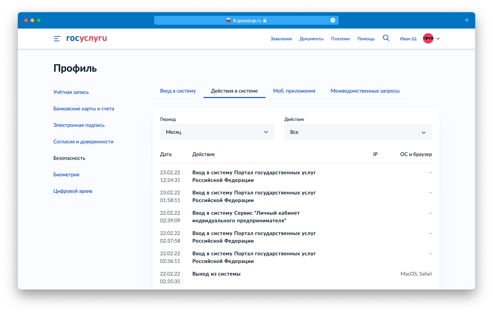The height and width of the screenshot is (313, 493).
Task: Open Документы in top navigation
Action: coord(311,39)
